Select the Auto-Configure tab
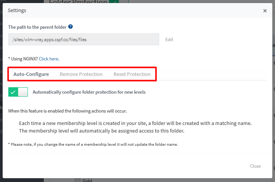The width and height of the screenshot is (275, 182). (x=31, y=74)
